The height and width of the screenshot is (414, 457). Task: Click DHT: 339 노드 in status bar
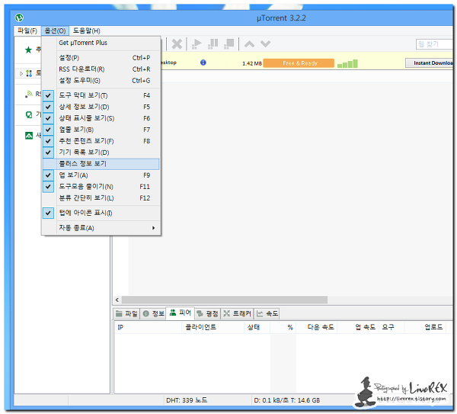click(187, 400)
